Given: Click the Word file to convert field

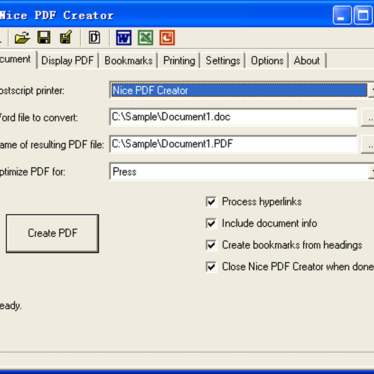Looking at the screenshot, I should 233,117.
